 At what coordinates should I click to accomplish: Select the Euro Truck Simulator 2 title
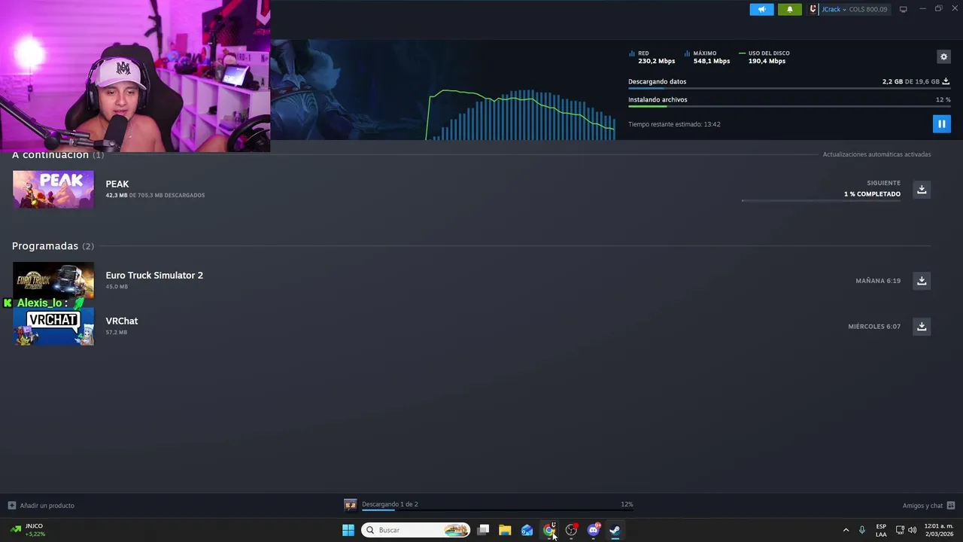coord(154,276)
